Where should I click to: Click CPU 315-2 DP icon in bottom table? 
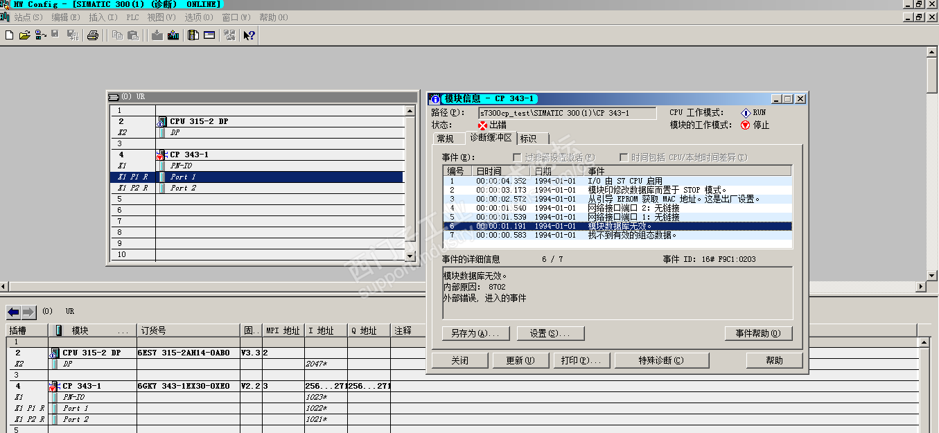click(54, 353)
